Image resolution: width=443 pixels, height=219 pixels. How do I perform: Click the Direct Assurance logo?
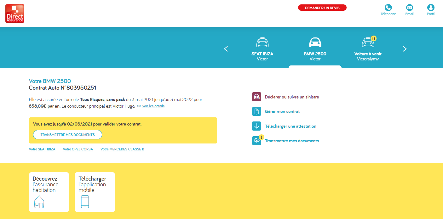(x=15, y=14)
